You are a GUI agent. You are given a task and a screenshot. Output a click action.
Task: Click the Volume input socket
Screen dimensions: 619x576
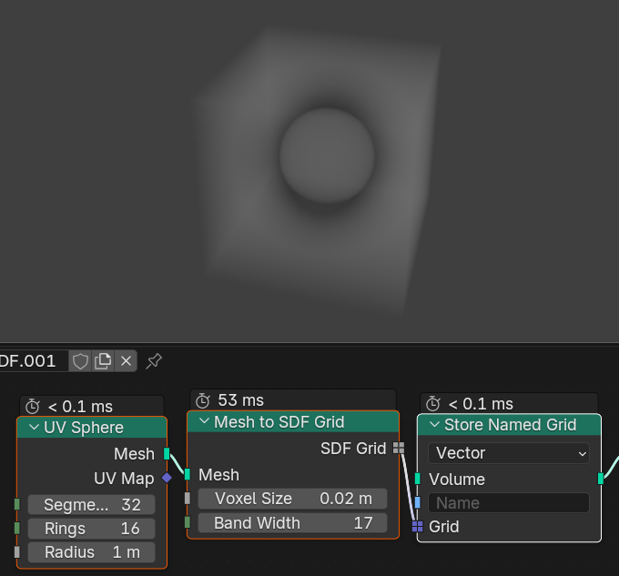tap(417, 479)
